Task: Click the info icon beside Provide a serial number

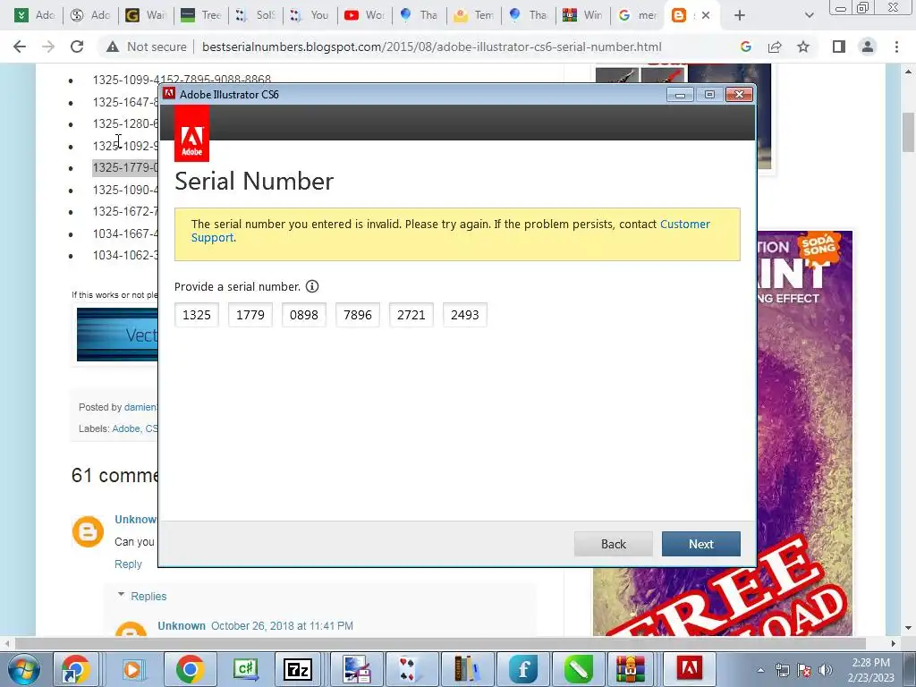Action: click(312, 286)
